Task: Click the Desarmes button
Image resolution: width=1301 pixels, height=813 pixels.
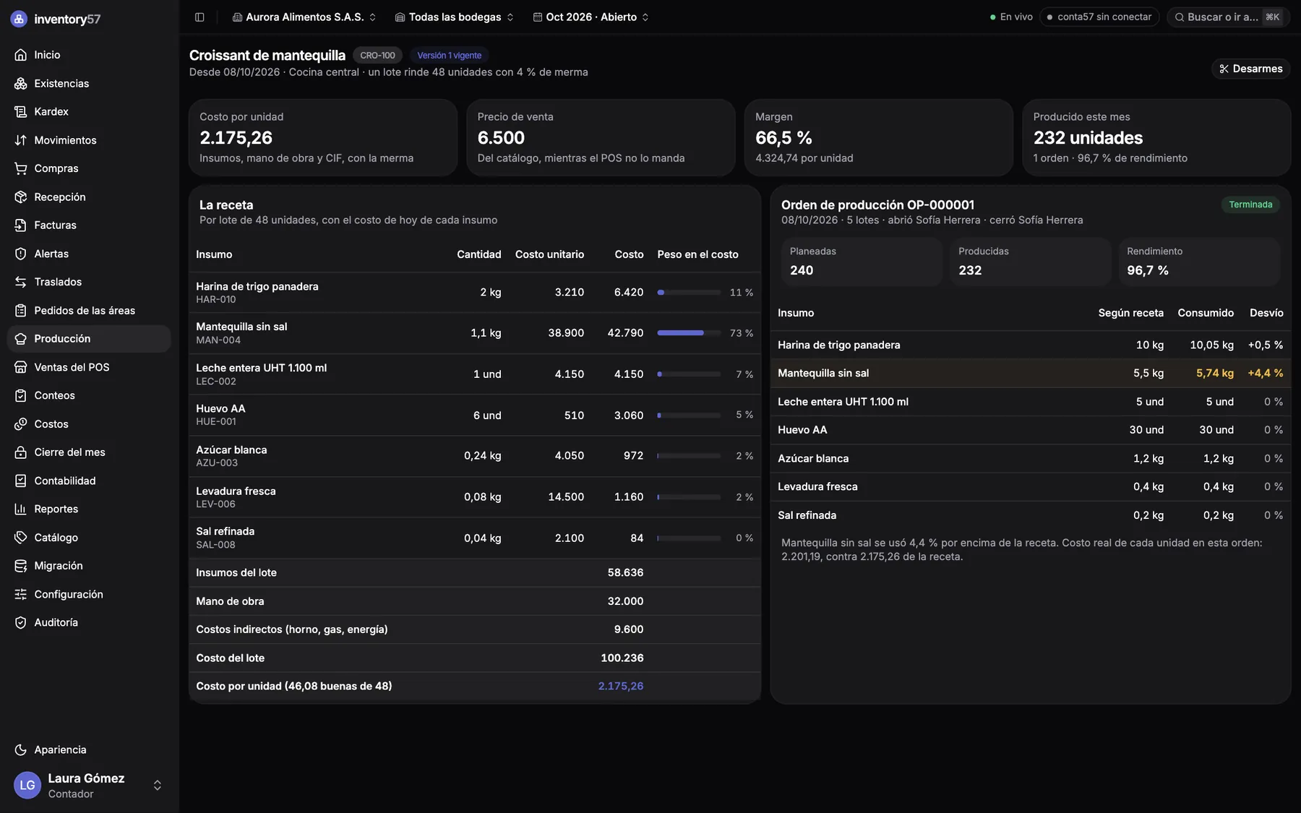Action: click(x=1250, y=69)
